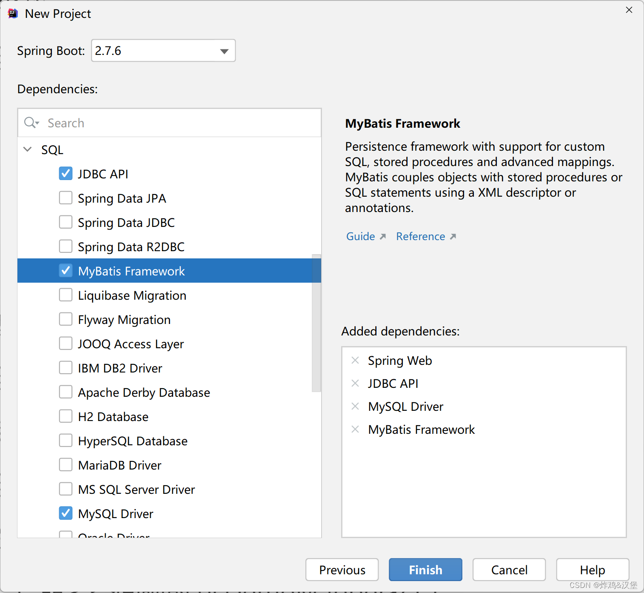Select MySQL Driver in added dependencies list
Viewport: 644px width, 593px height.
[406, 407]
